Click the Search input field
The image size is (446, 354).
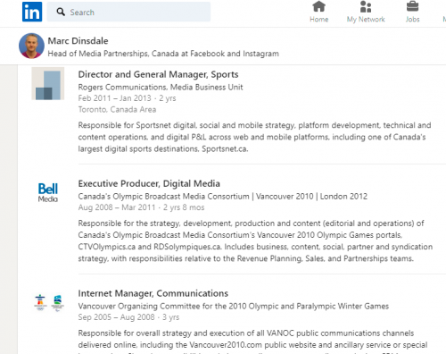(x=128, y=12)
